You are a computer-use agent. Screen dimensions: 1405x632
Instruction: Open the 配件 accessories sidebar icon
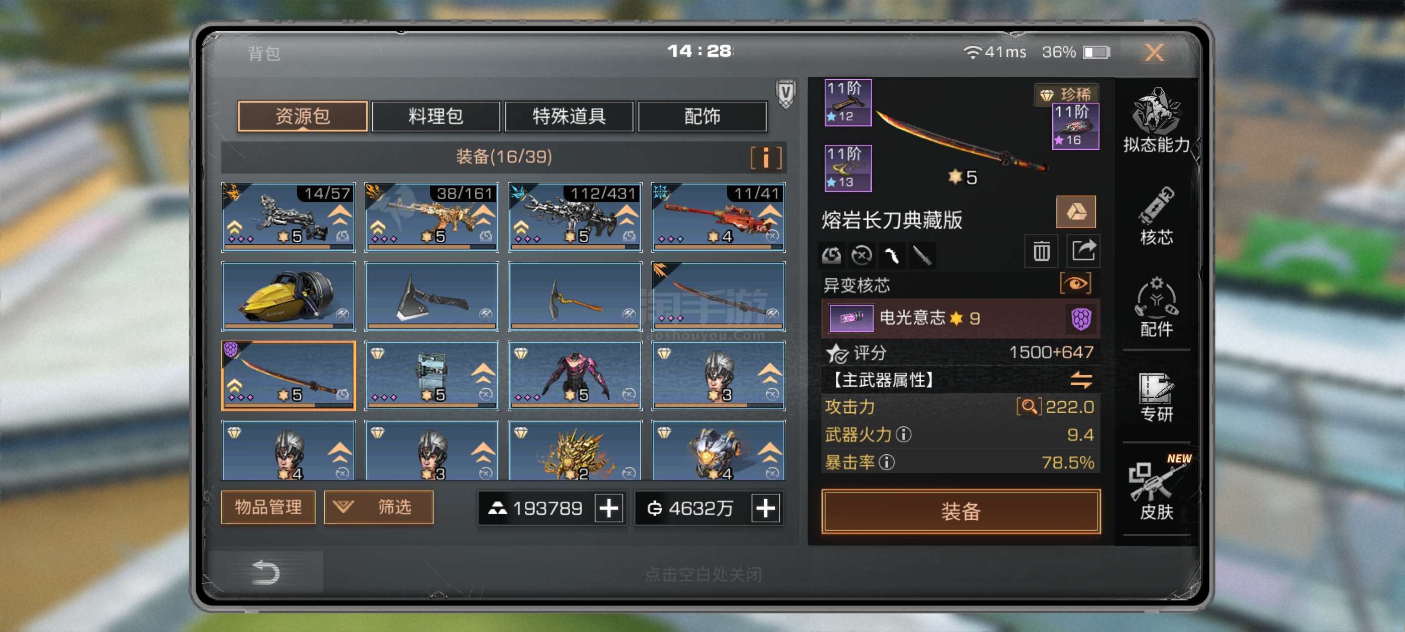click(x=1156, y=307)
